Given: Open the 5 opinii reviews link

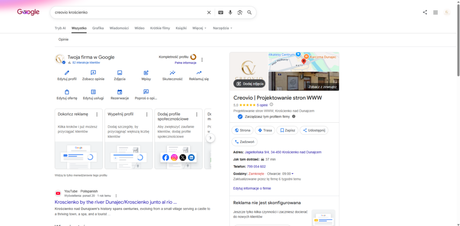Looking at the screenshot, I should tap(262, 105).
